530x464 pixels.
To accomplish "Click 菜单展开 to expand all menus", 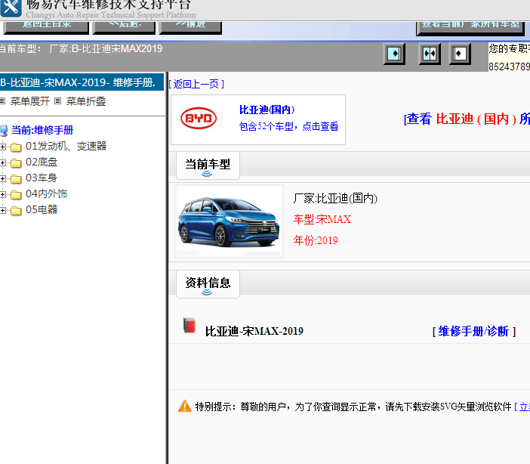I will (x=30, y=101).
